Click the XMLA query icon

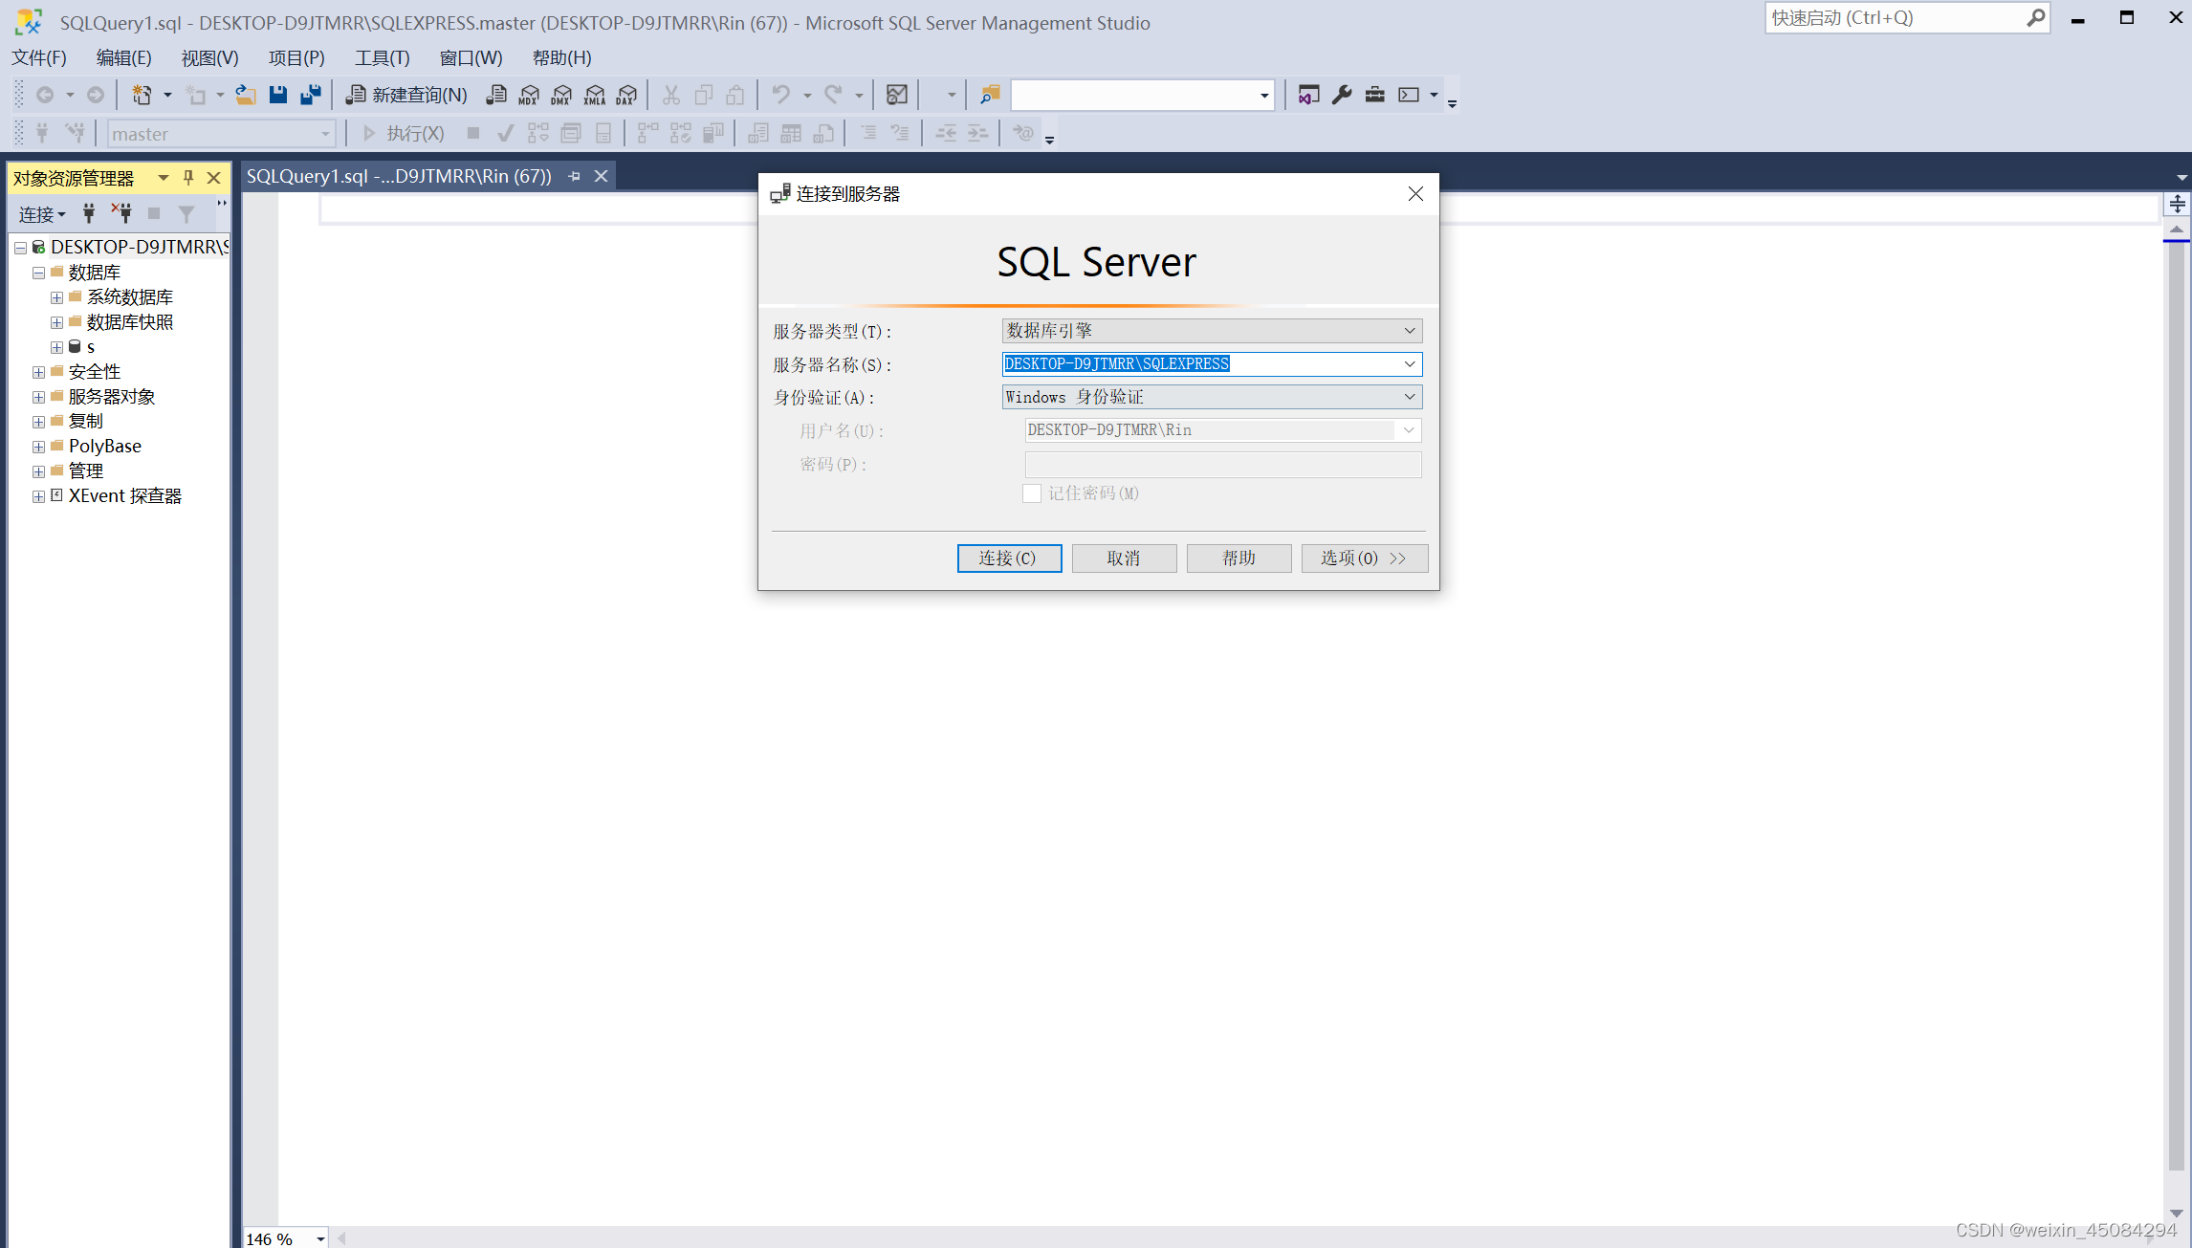point(595,95)
